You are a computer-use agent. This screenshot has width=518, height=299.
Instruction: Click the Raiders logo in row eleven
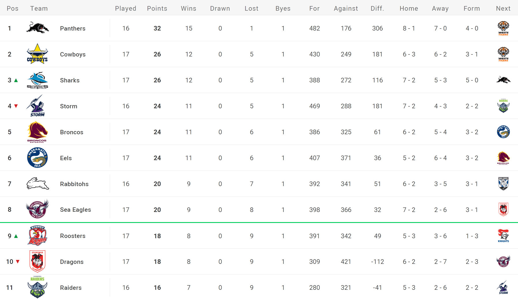(x=37, y=287)
